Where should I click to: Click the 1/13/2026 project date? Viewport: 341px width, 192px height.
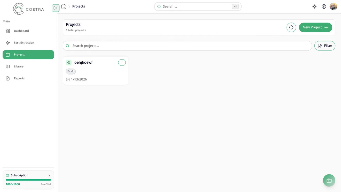click(79, 79)
